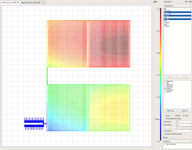Click the [V] unit label above scale
This screenshot has width=192, height=150.
tap(155, 2)
